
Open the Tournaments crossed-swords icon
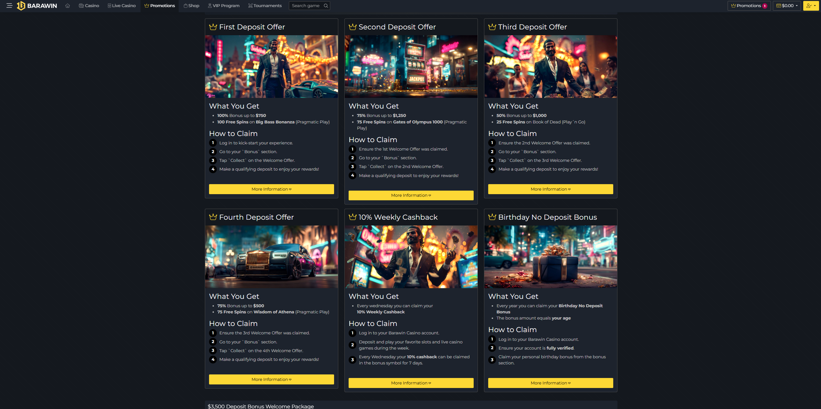250,5
